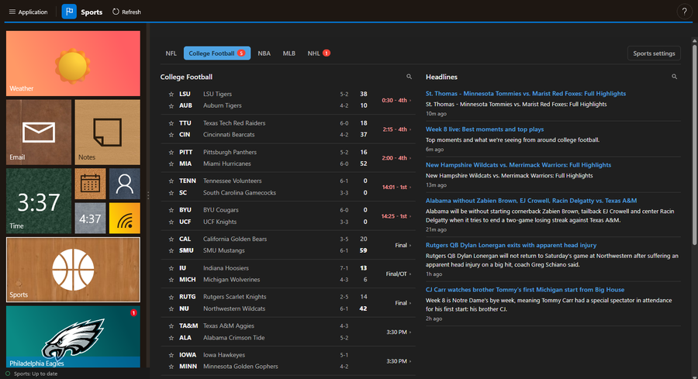Click the main vertical scrollbar thumb
The width and height of the screenshot is (698, 379).
click(694, 145)
